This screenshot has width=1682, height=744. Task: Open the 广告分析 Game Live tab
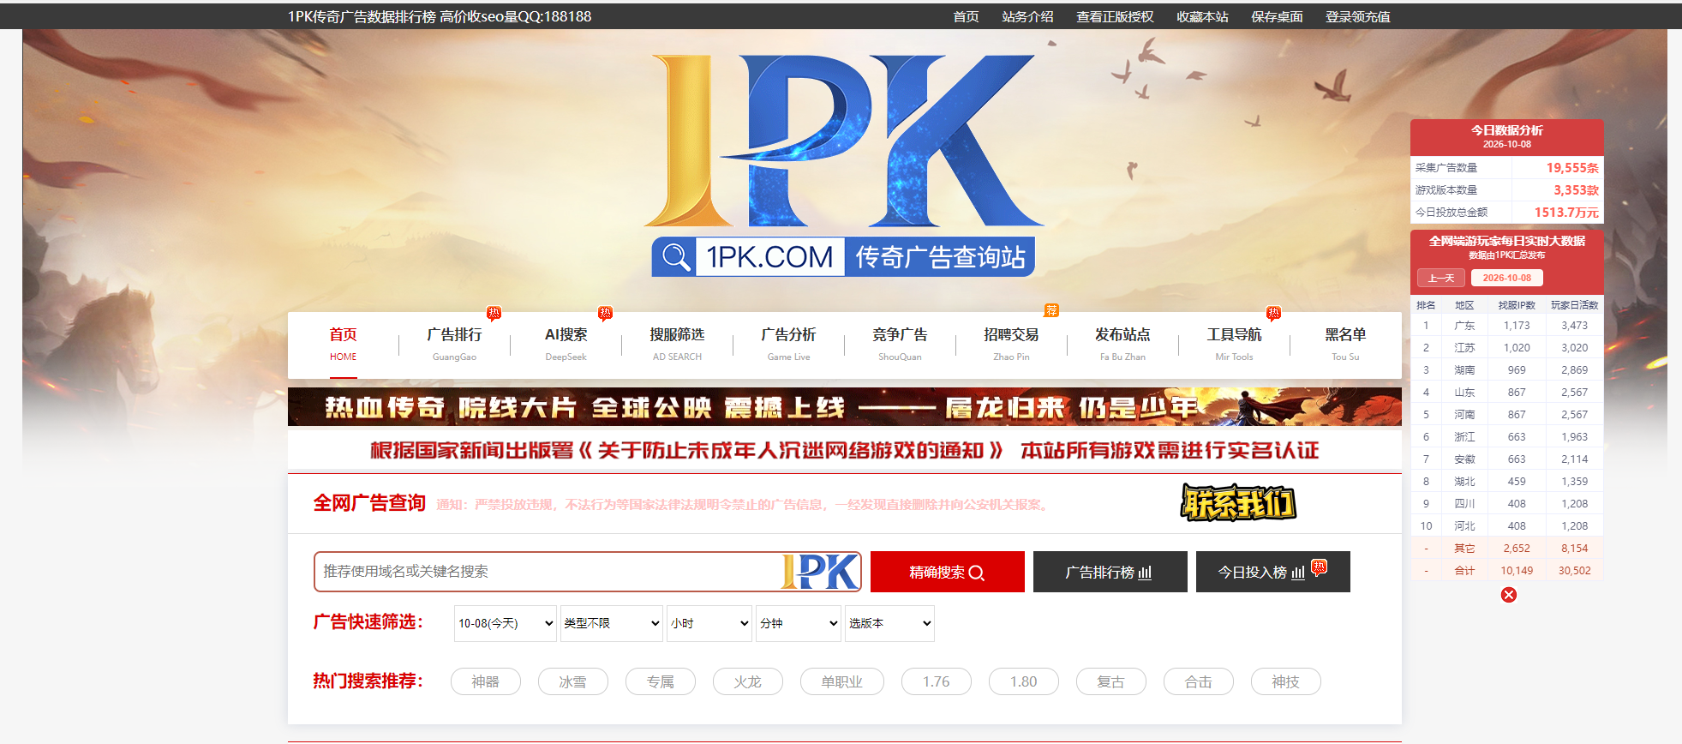click(788, 345)
